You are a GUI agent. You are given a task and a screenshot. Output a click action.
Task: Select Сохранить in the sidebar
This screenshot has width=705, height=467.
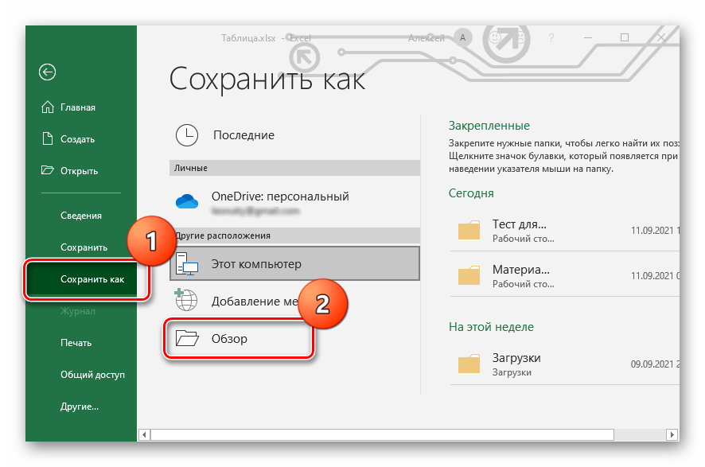pyautogui.click(x=84, y=247)
